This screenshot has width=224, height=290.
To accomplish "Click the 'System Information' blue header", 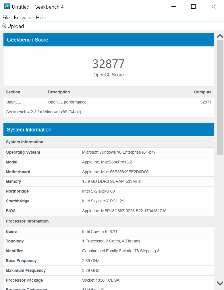I will point(109,130).
